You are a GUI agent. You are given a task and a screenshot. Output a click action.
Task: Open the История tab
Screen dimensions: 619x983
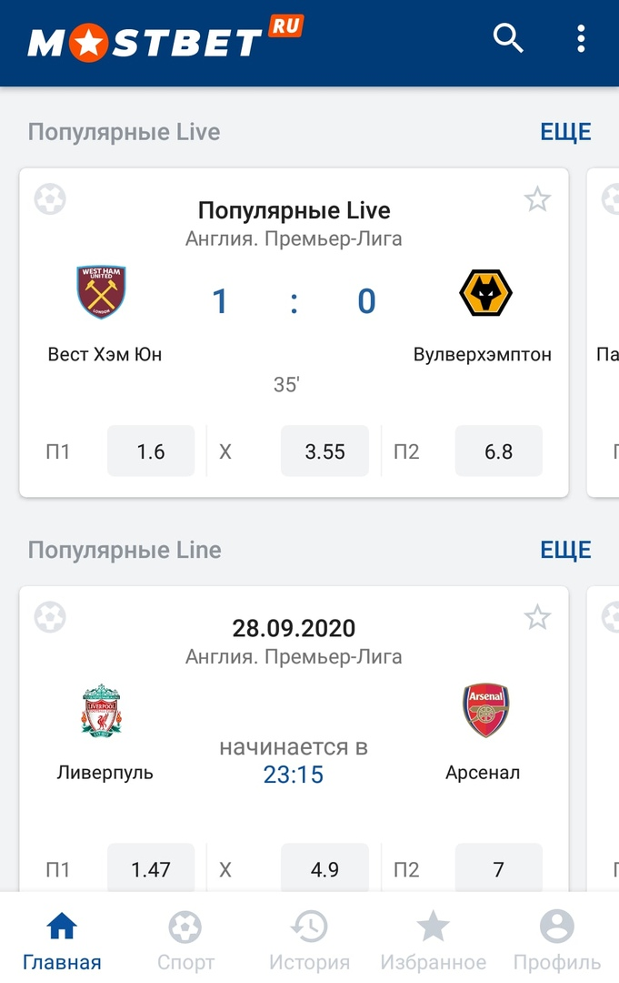[309, 939]
